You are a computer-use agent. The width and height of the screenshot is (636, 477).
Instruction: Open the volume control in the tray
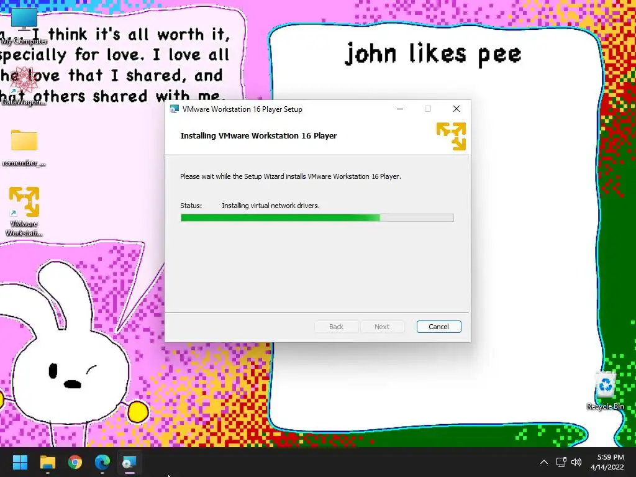click(x=576, y=462)
